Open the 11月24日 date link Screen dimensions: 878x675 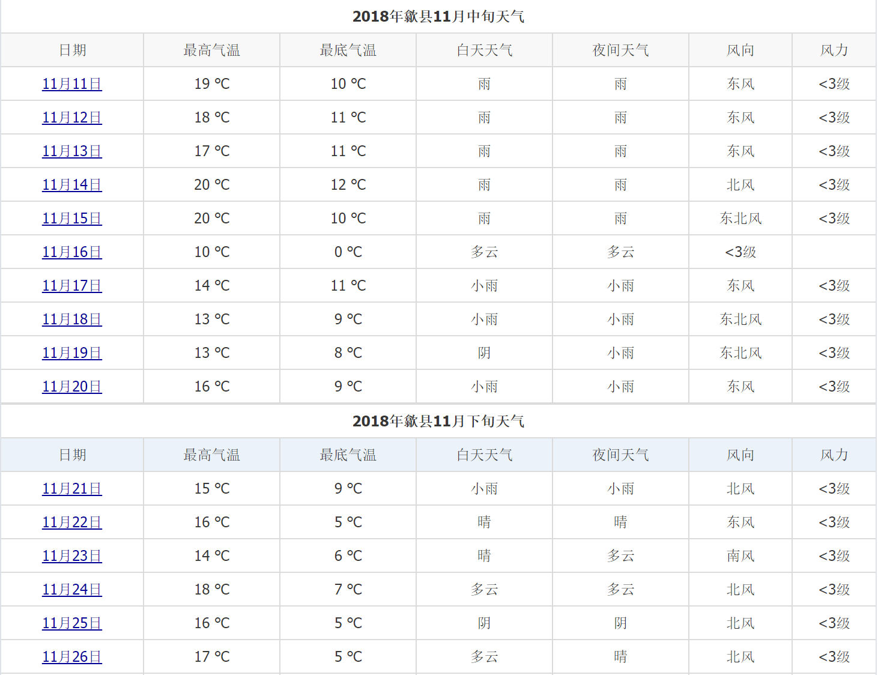pyautogui.click(x=72, y=590)
